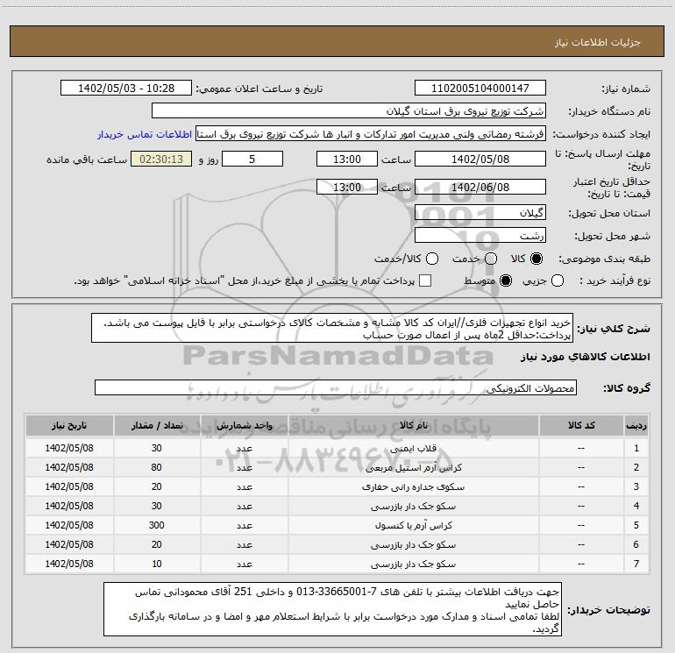Click the تاریخ نیاز column header

pos(69,425)
